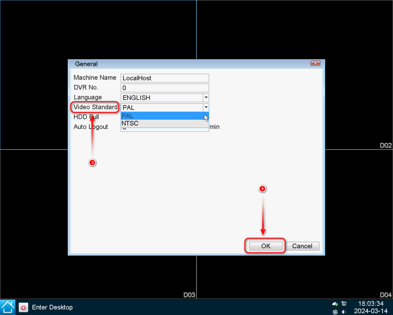The width and height of the screenshot is (393, 315).
Task: Click the network computer icon in tray
Action: point(344,304)
